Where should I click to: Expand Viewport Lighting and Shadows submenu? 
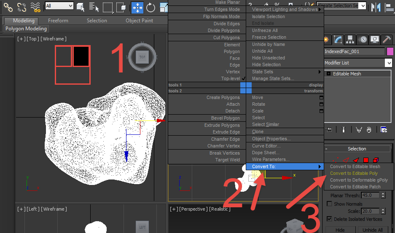point(285,9)
